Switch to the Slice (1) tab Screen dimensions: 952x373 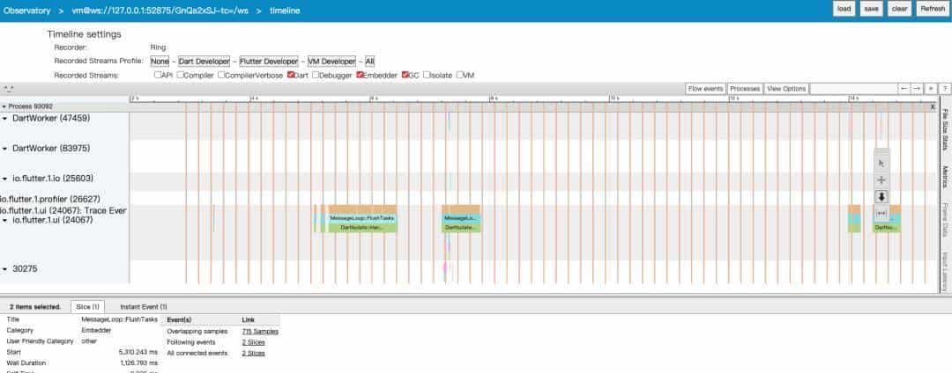tap(88, 307)
